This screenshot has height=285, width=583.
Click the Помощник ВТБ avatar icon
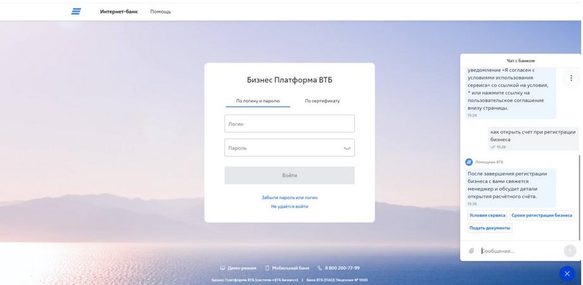pos(469,162)
